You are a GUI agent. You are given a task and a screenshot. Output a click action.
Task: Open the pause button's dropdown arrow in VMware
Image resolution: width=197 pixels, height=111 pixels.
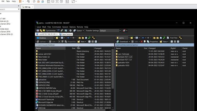[23, 2]
